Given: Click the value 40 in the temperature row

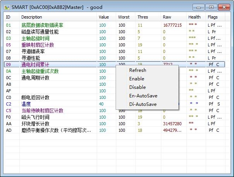Looking at the screenshot, I should [x=101, y=104].
